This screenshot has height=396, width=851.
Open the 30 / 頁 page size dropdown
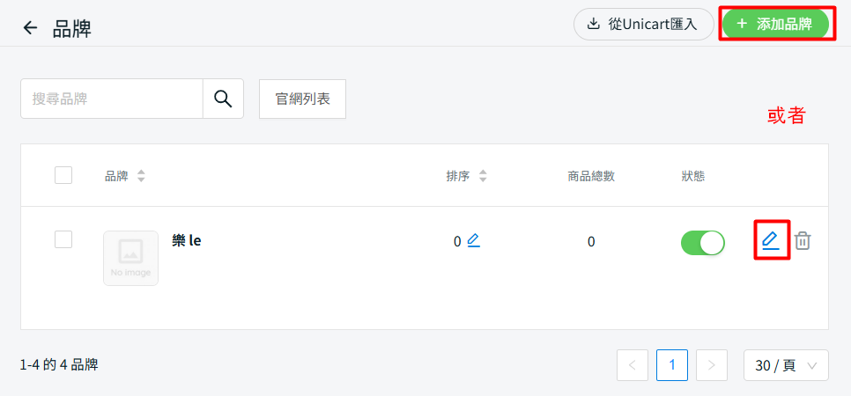pos(786,364)
